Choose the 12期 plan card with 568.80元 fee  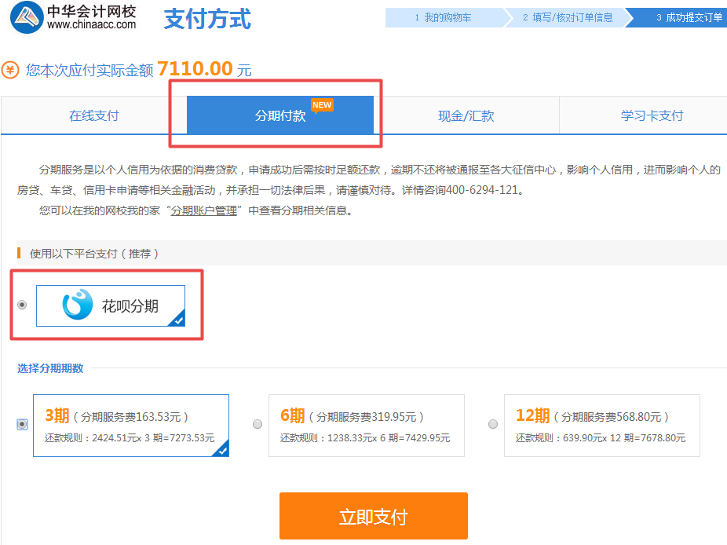[x=602, y=426]
